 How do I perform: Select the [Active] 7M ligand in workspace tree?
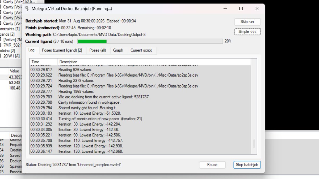tap(12, 40)
